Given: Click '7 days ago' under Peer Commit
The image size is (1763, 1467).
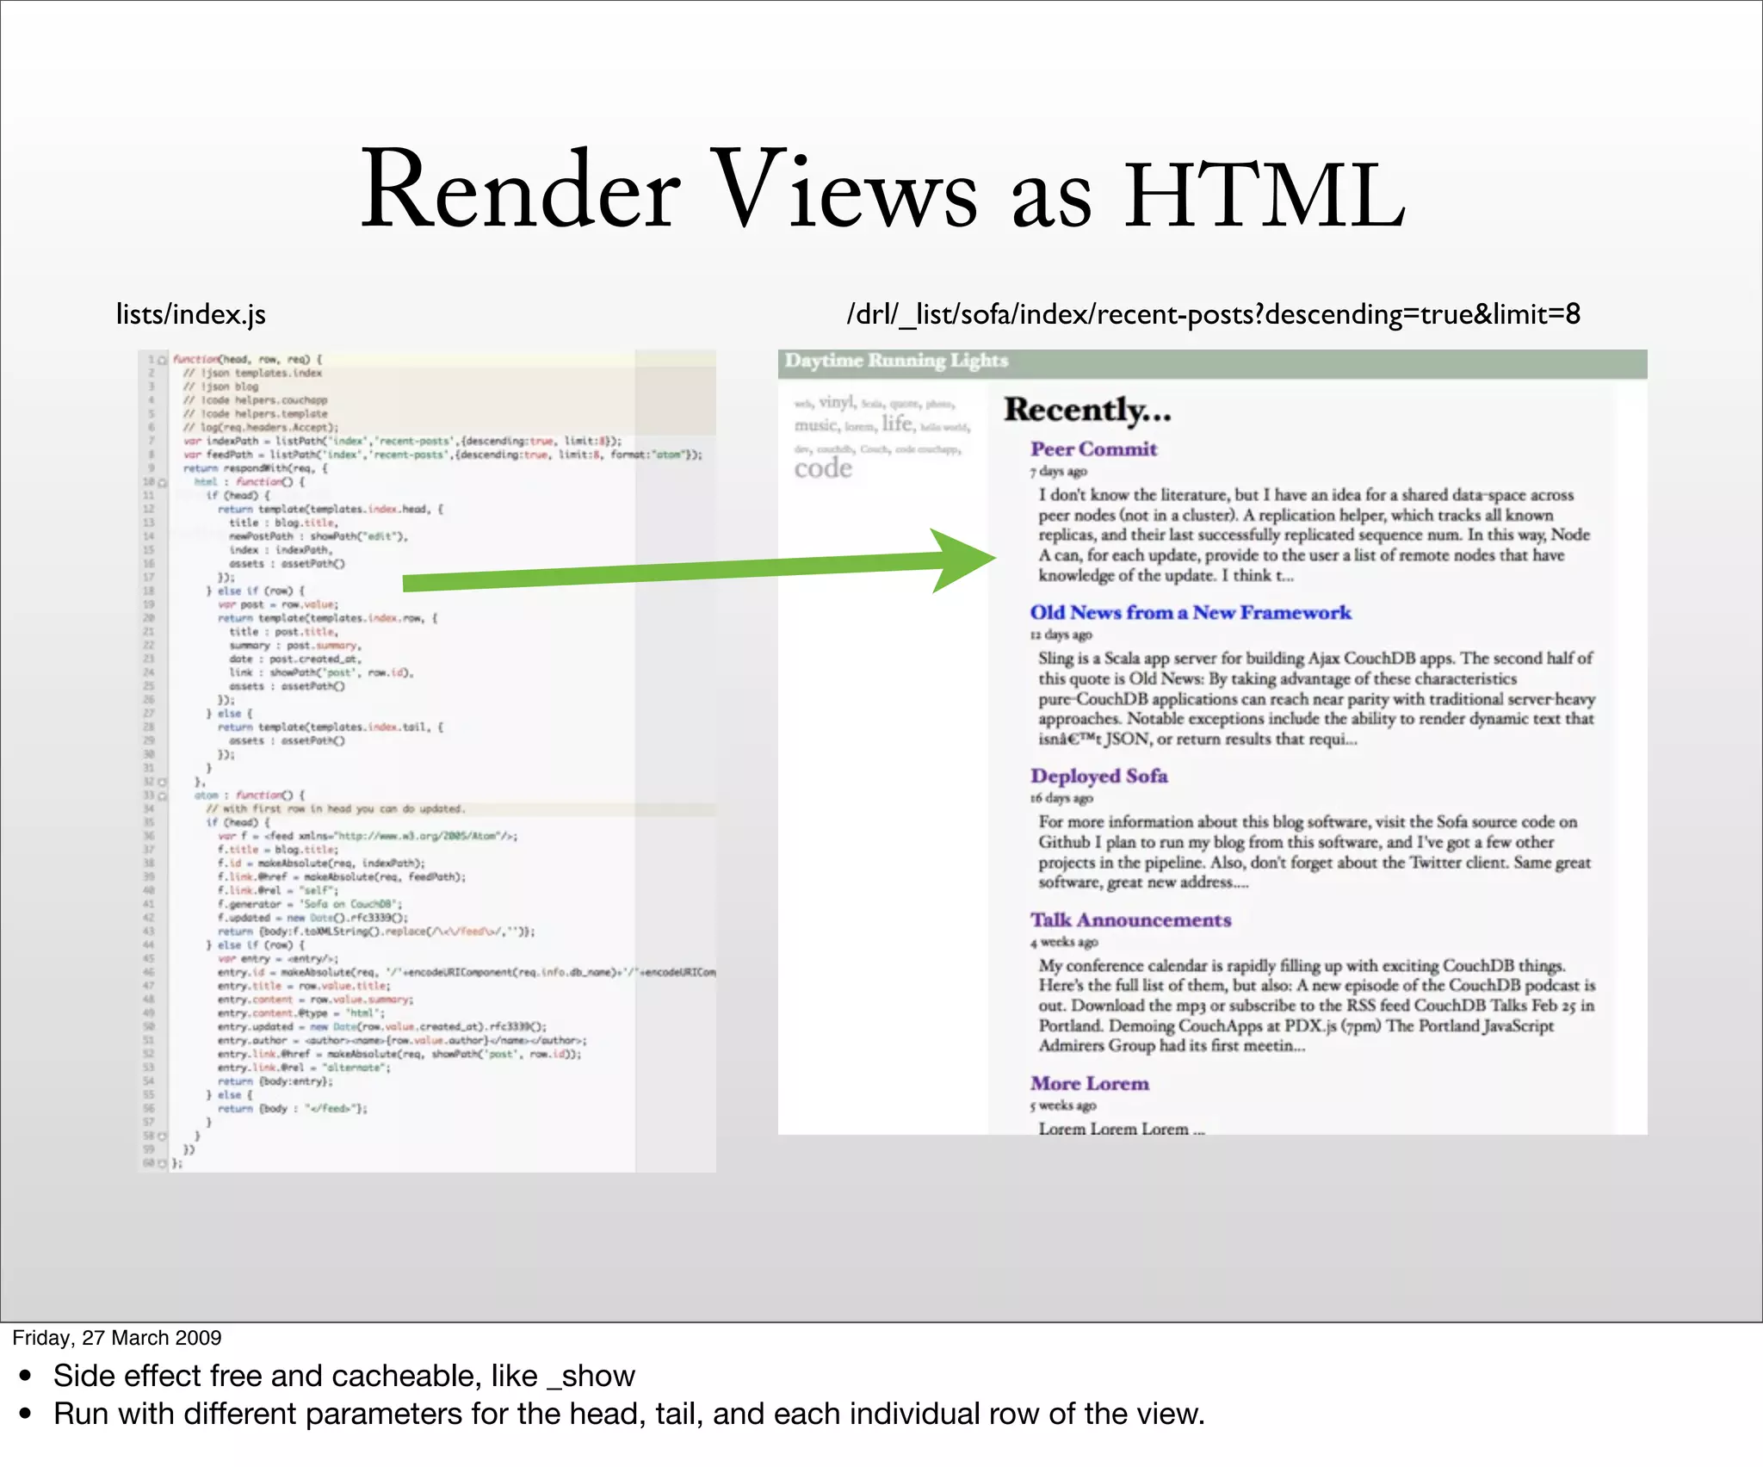Looking at the screenshot, I should point(1058,472).
